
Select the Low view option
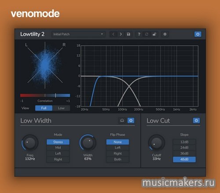coord(61,108)
